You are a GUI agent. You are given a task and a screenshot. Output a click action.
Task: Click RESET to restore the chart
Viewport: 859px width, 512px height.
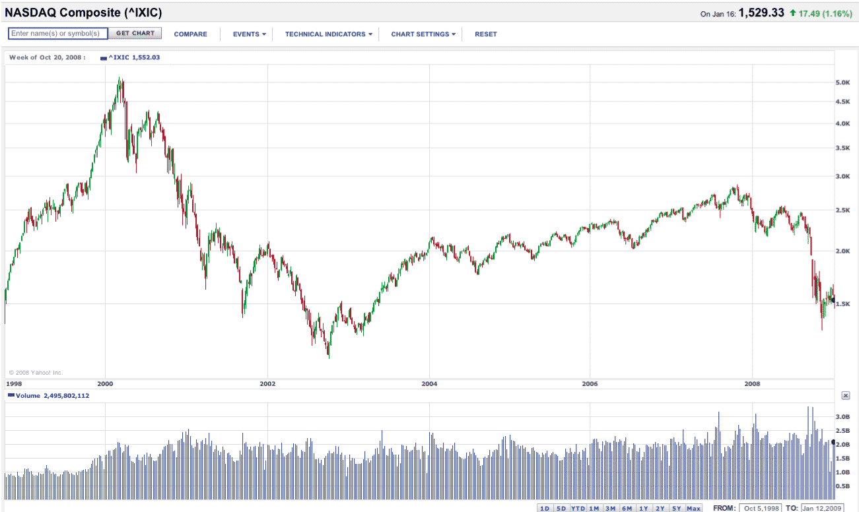[x=486, y=34]
